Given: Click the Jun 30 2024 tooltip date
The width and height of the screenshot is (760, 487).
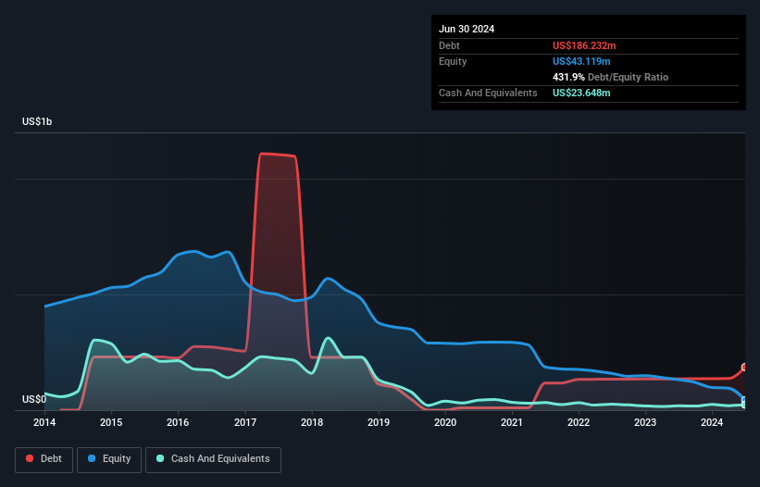Looking at the screenshot, I should pyautogui.click(x=467, y=29).
